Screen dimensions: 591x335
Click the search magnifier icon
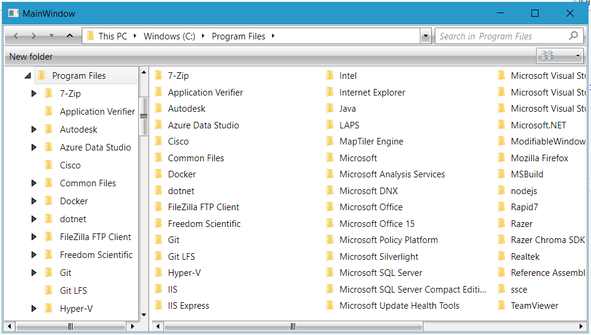coord(573,36)
